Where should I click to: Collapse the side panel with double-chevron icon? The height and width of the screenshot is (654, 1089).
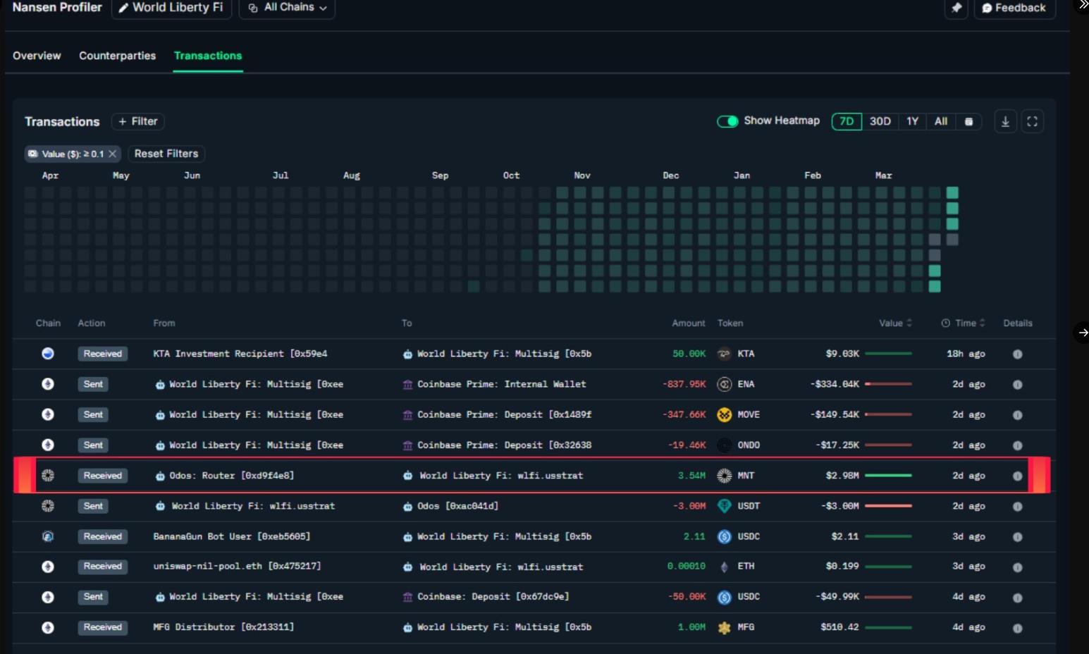(1083, 6)
